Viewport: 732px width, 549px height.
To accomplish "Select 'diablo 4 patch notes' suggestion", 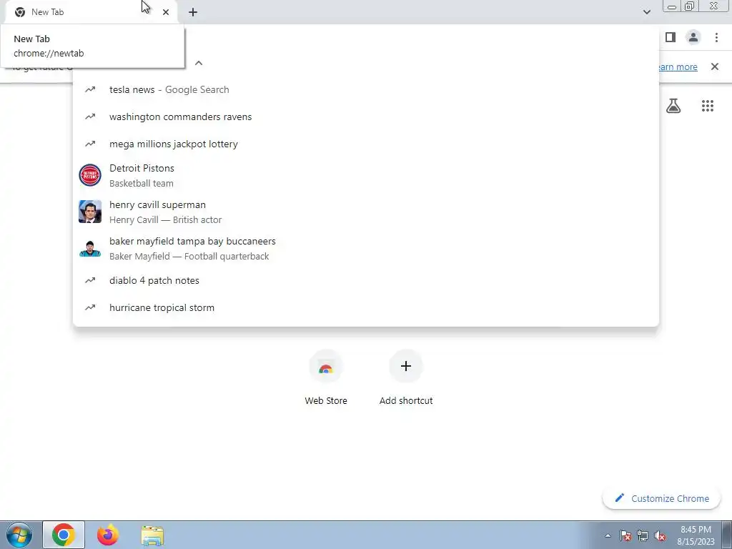I will pyautogui.click(x=365, y=280).
